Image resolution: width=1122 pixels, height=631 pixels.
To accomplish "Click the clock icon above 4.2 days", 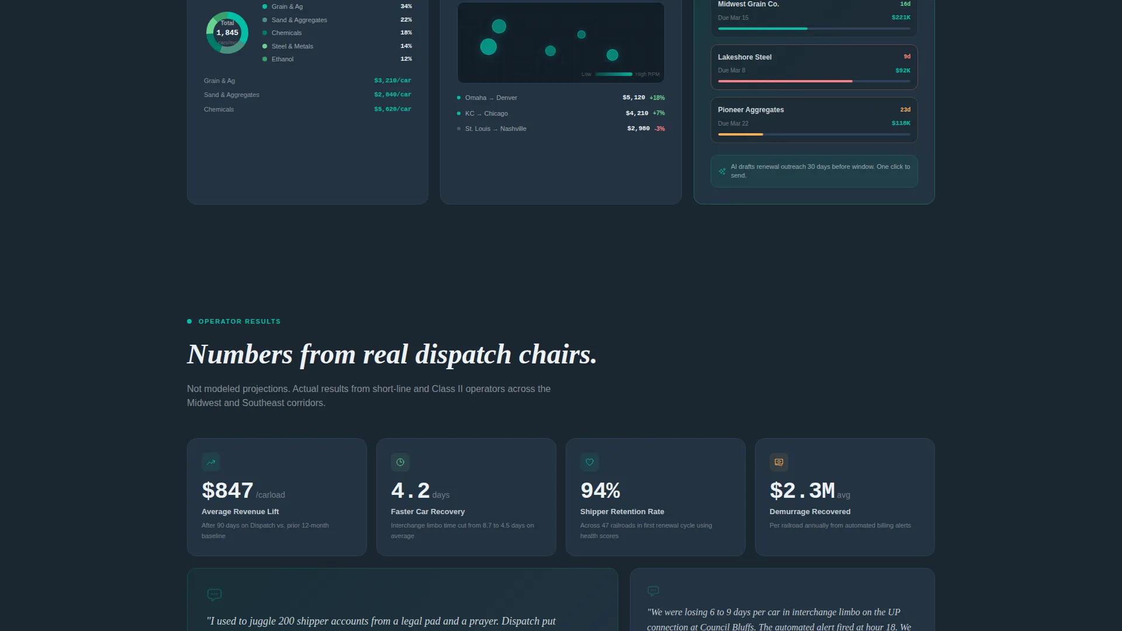I will [400, 462].
